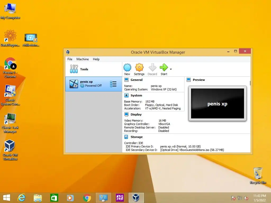Click the muted volume tray icon

[x=246, y=198]
